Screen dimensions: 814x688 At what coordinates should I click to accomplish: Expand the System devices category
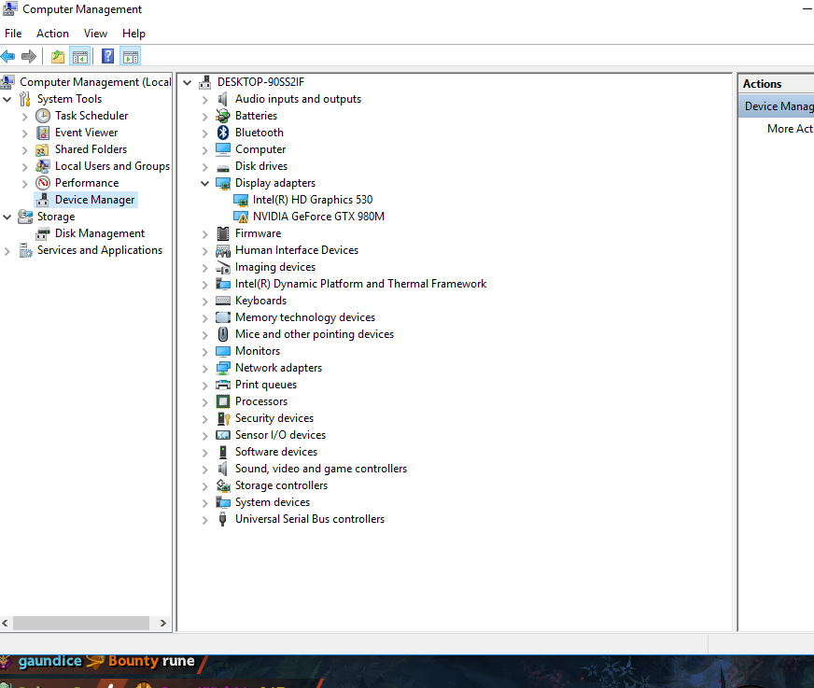point(205,503)
